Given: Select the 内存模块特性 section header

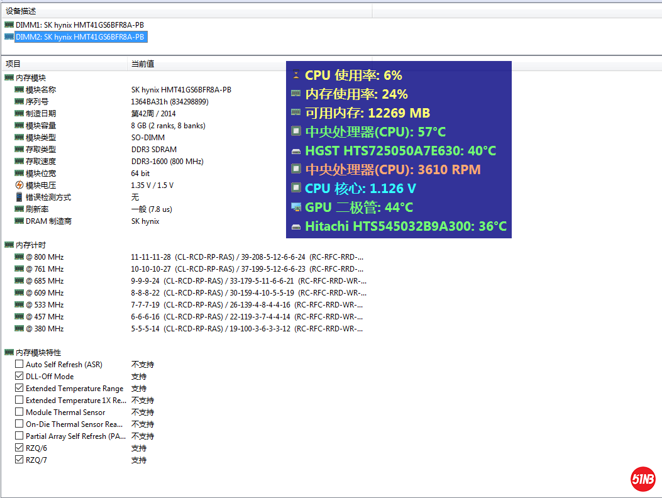Looking at the screenshot, I should click(x=38, y=353).
